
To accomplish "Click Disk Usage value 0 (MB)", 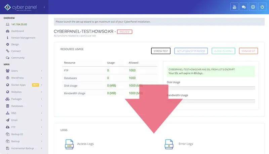I will tap(112, 86).
